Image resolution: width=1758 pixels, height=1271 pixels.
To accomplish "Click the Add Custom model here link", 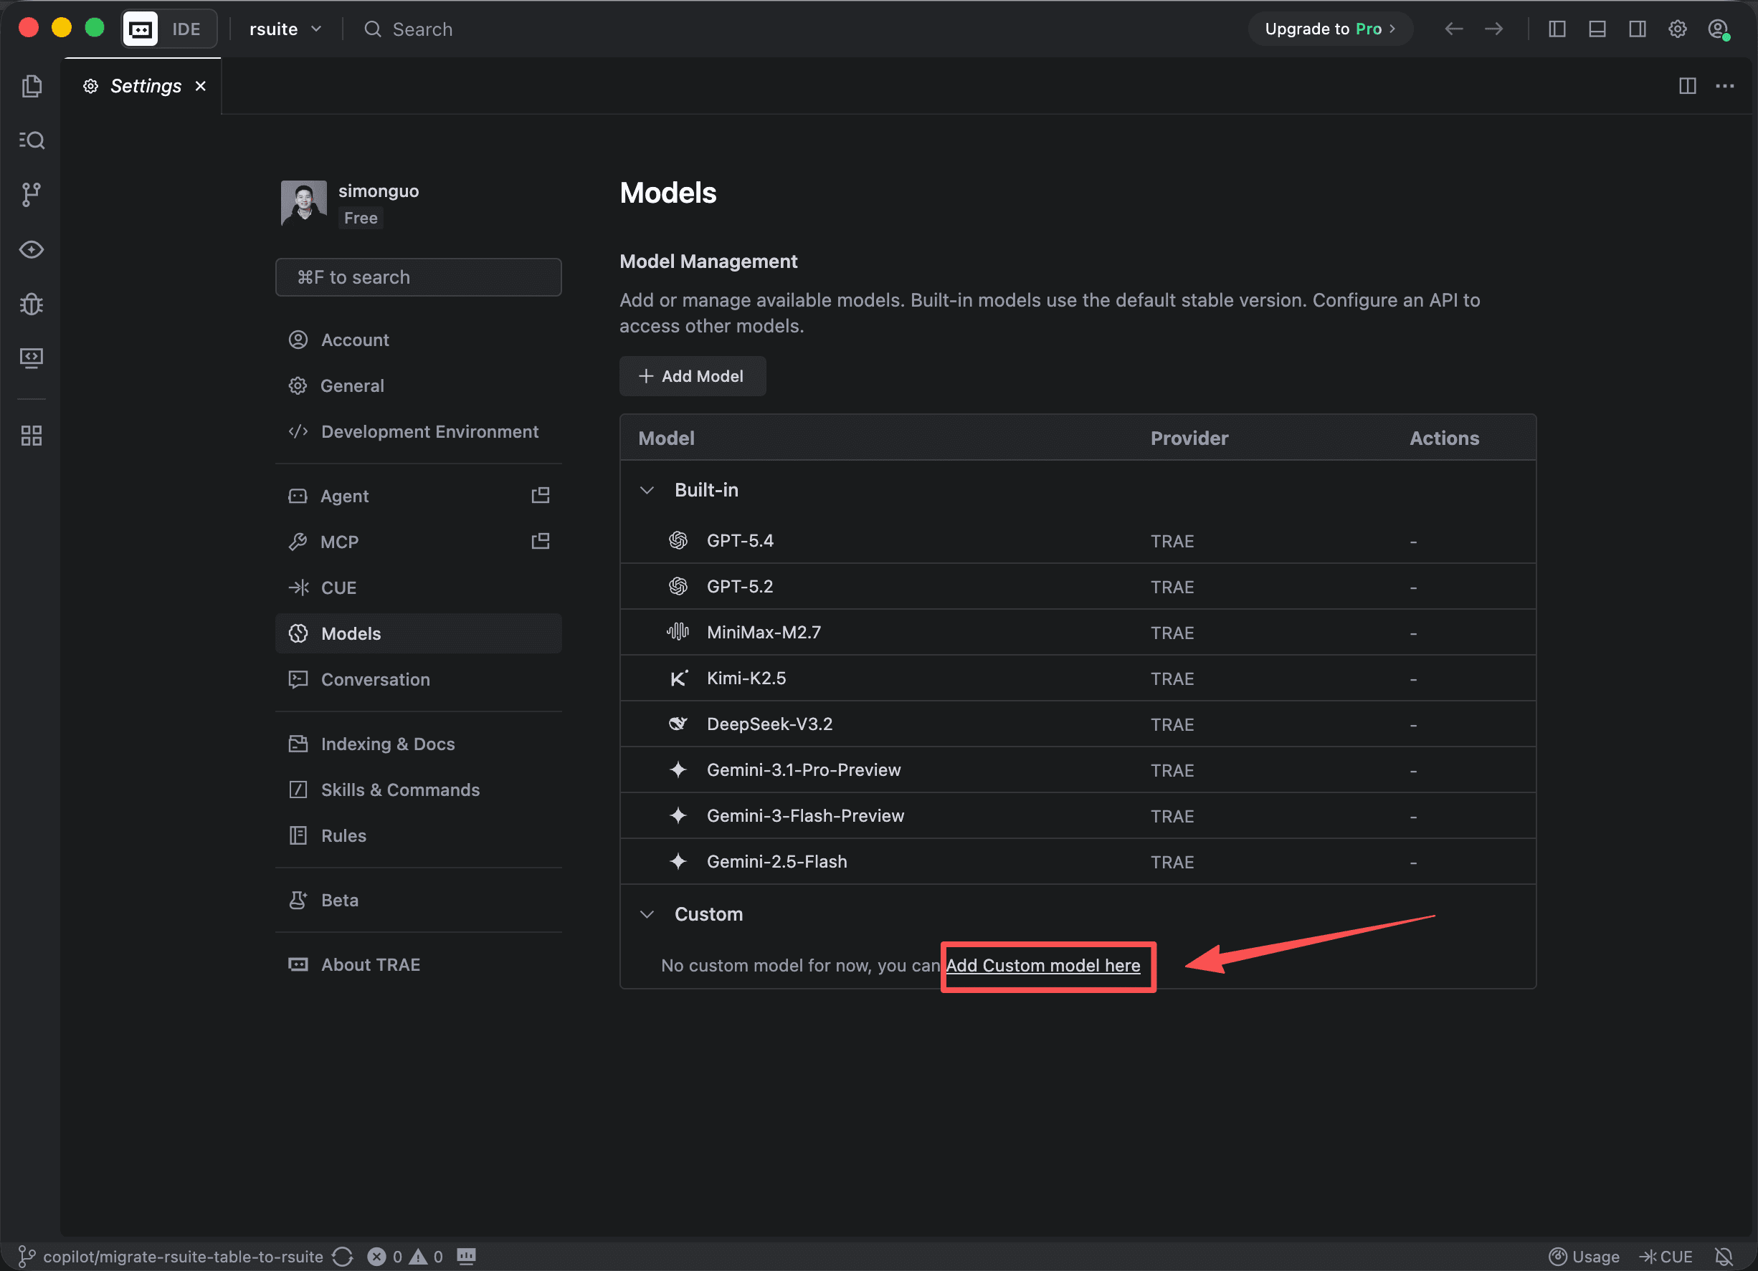I will point(1043,966).
